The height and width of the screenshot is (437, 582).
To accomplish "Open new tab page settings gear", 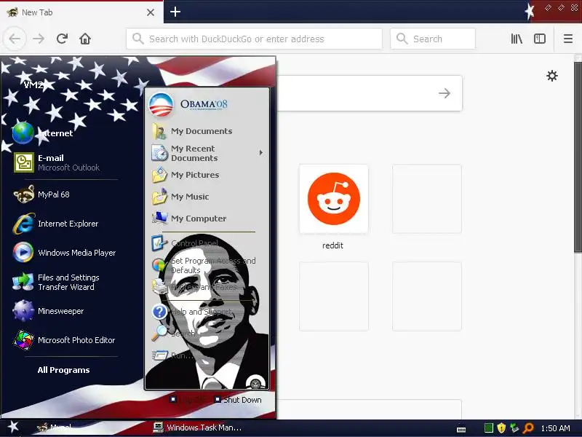I will click(552, 76).
